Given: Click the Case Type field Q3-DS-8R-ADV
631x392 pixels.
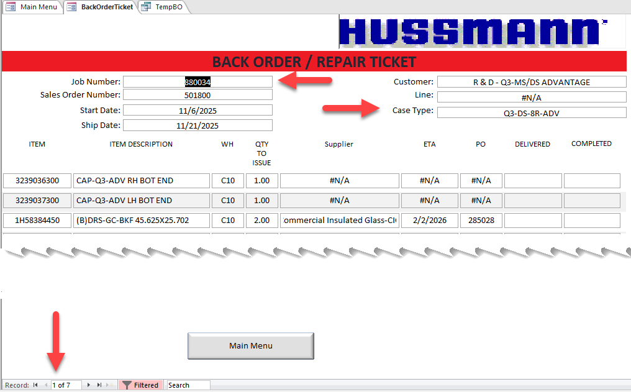Looking at the screenshot, I should [532, 112].
